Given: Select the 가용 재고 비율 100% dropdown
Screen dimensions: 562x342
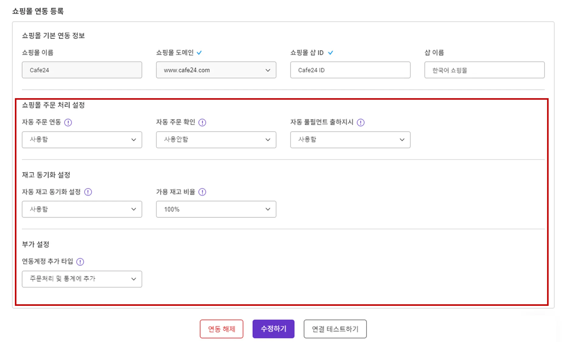Looking at the screenshot, I should pos(216,209).
